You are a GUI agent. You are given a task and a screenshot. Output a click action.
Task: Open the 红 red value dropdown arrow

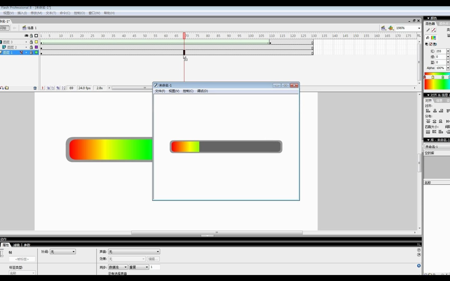tap(448, 51)
